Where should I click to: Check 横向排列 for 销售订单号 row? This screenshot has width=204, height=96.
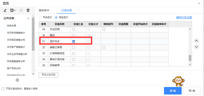tap(104, 47)
